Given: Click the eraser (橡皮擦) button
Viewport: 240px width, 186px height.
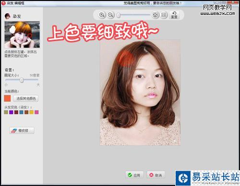Looking at the screenshot, I should (22, 131).
